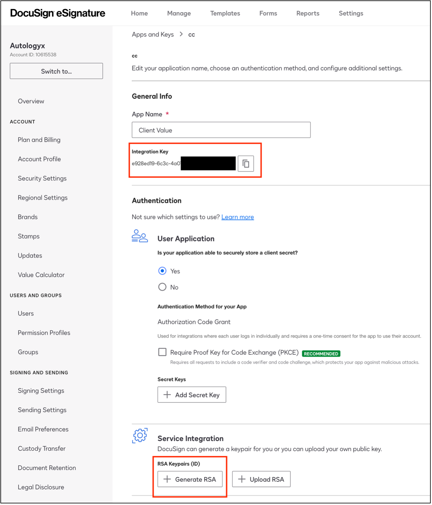
Task: Click the User Application people icon
Action: (140, 236)
